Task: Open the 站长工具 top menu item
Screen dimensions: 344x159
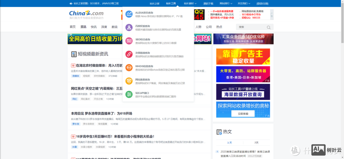Action: tap(171, 3)
